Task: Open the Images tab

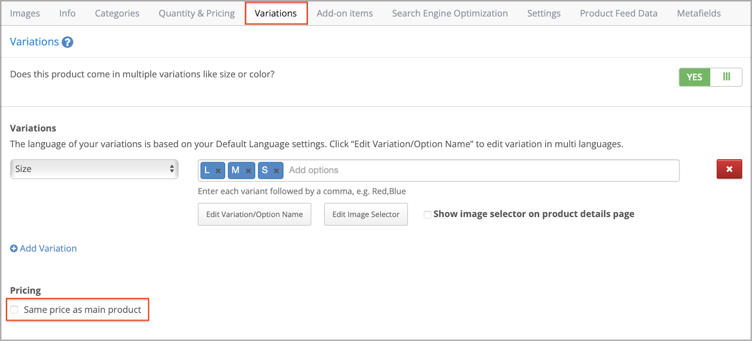Action: click(x=25, y=13)
